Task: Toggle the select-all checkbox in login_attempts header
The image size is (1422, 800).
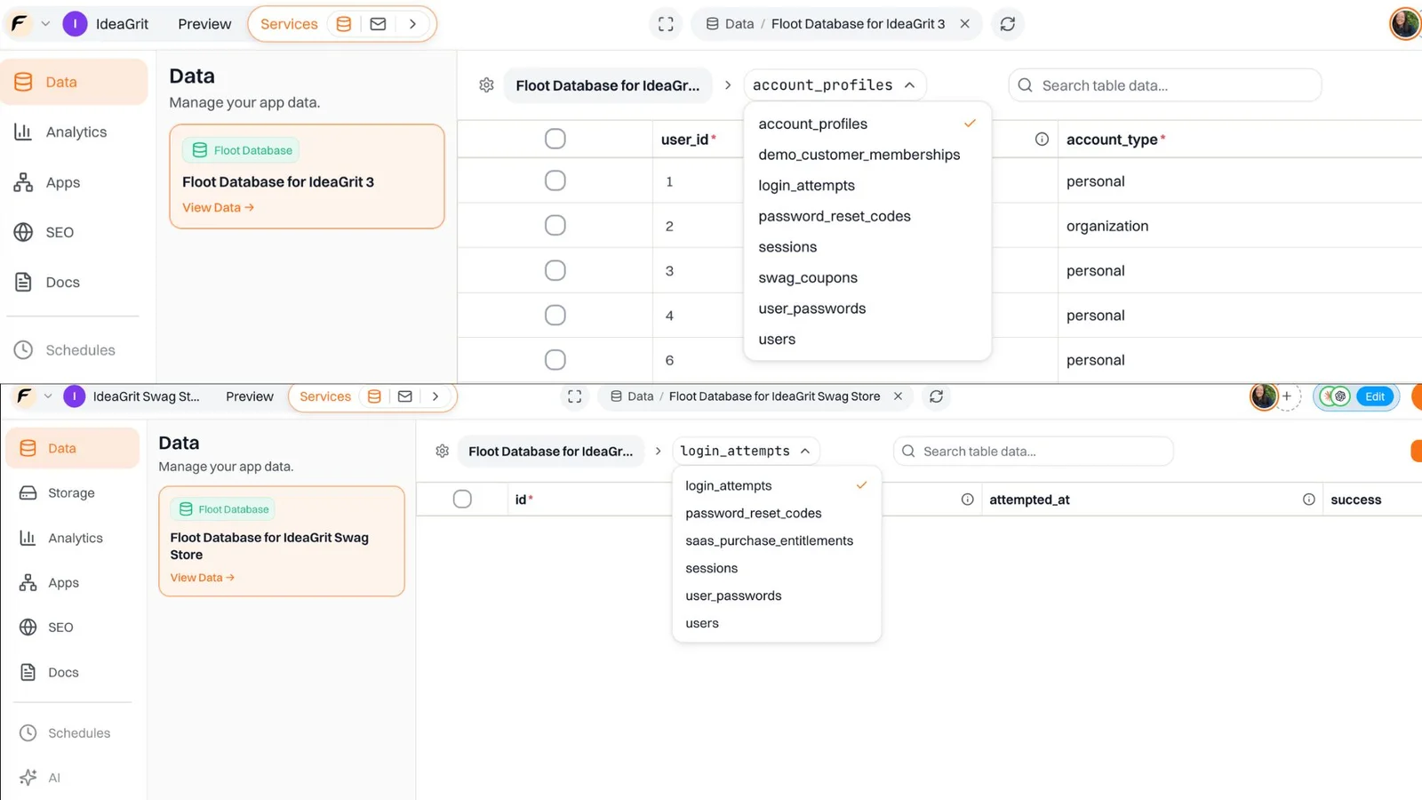Action: click(462, 499)
